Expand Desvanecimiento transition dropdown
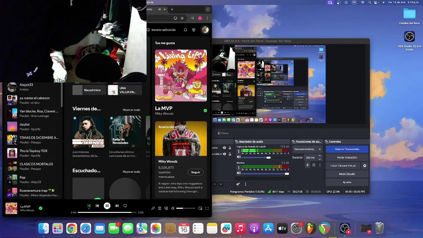This screenshot has width=423, height=238. pos(307,149)
